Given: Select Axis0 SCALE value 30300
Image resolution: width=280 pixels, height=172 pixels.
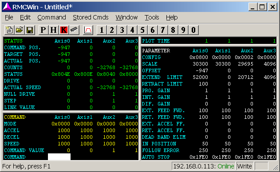Looking at the screenshot, I should click(200, 64).
